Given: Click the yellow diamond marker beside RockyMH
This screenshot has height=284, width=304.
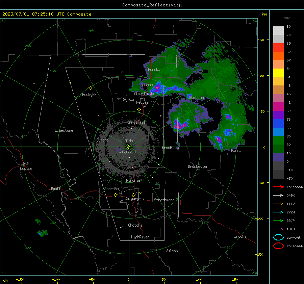Looking at the screenshot, I should point(90,88).
